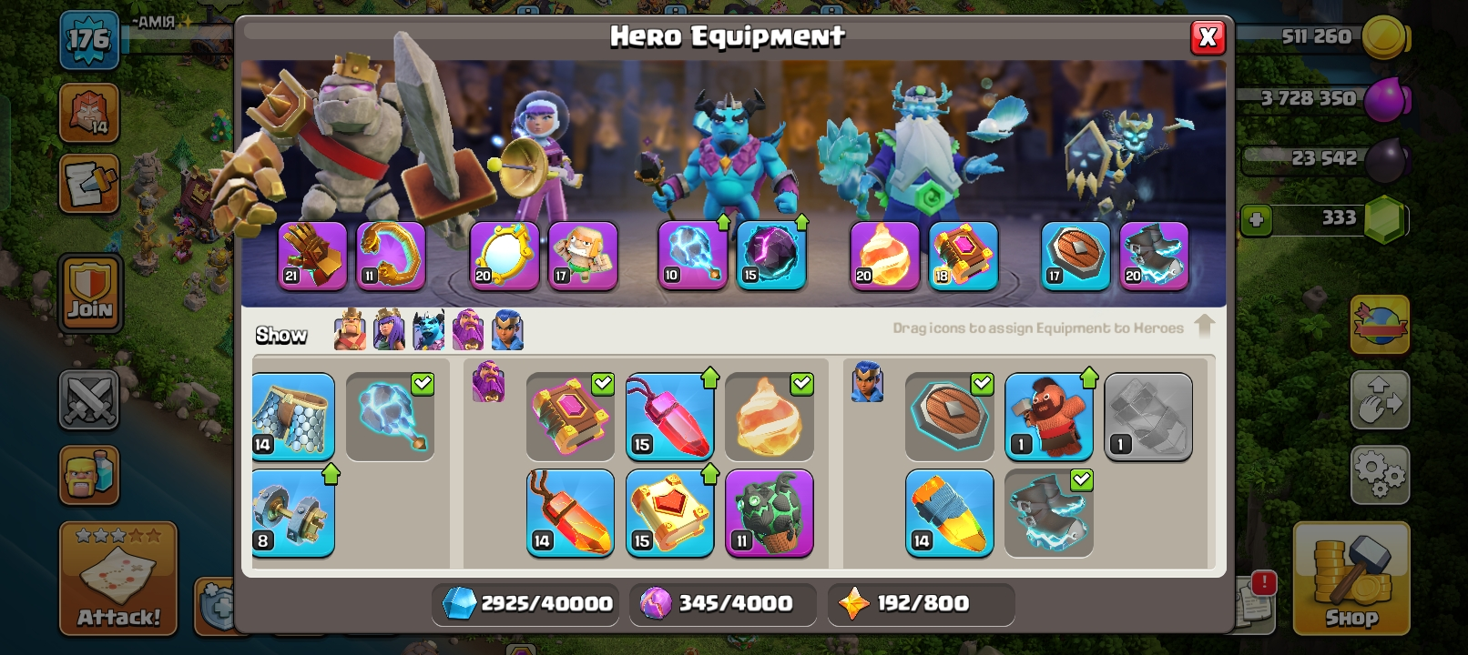This screenshot has height=655, width=1468.
Task: Tap the checked Electro Boots equipment slot
Action: click(1049, 513)
